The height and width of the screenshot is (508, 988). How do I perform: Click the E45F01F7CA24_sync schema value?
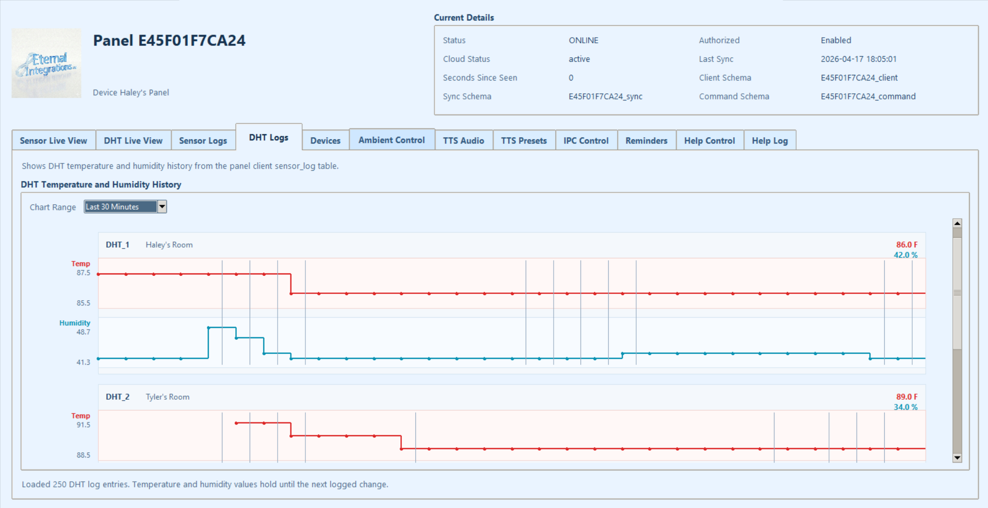606,96
